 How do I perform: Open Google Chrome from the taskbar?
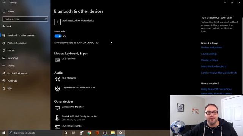pyautogui.click(x=89, y=133)
